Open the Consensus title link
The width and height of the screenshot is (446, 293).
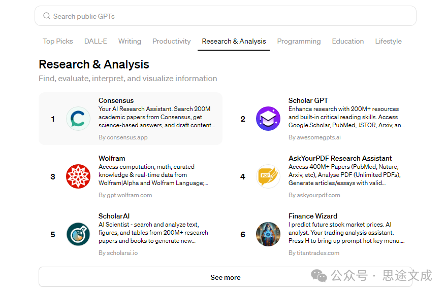coord(116,100)
